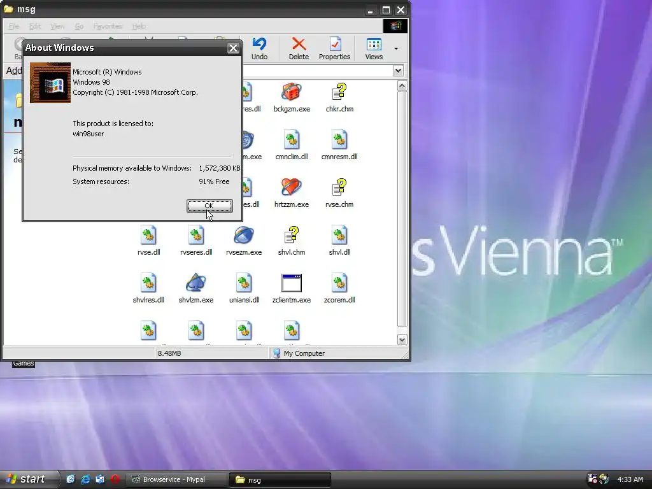The image size is (652, 489).
Task: Click OK in About Windows dialog
Action: pos(209,206)
